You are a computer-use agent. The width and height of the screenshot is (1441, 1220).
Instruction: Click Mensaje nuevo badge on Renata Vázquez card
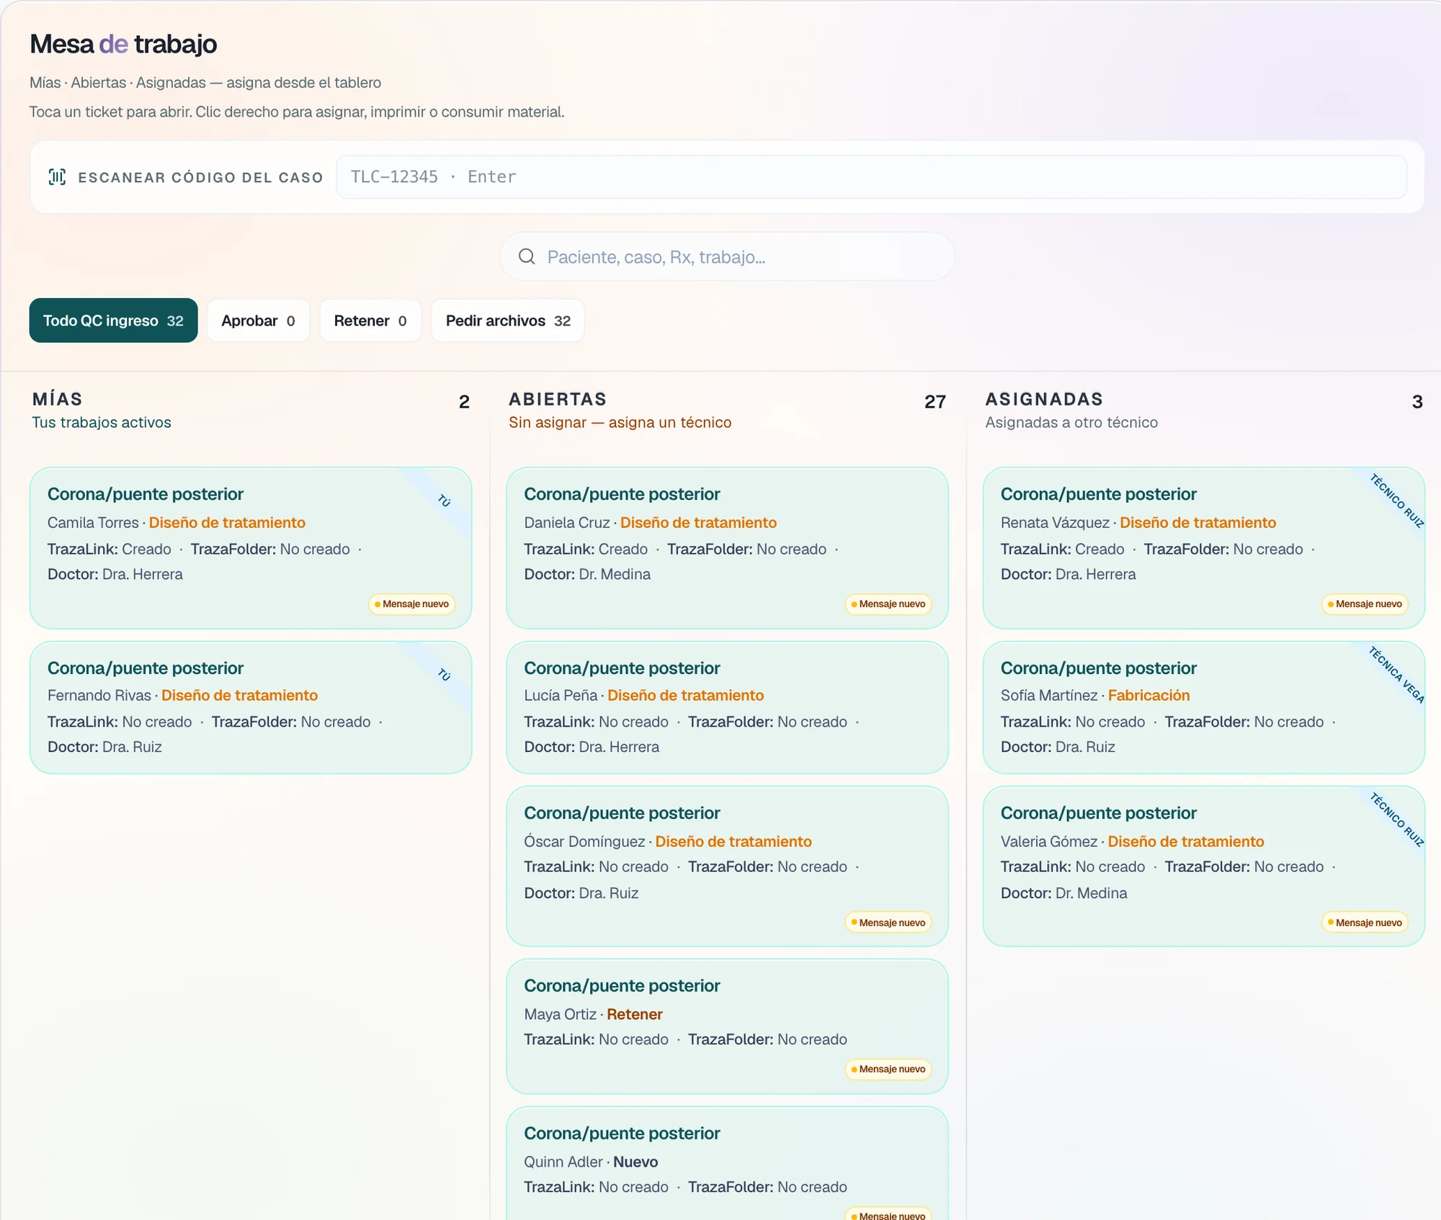[x=1365, y=604]
